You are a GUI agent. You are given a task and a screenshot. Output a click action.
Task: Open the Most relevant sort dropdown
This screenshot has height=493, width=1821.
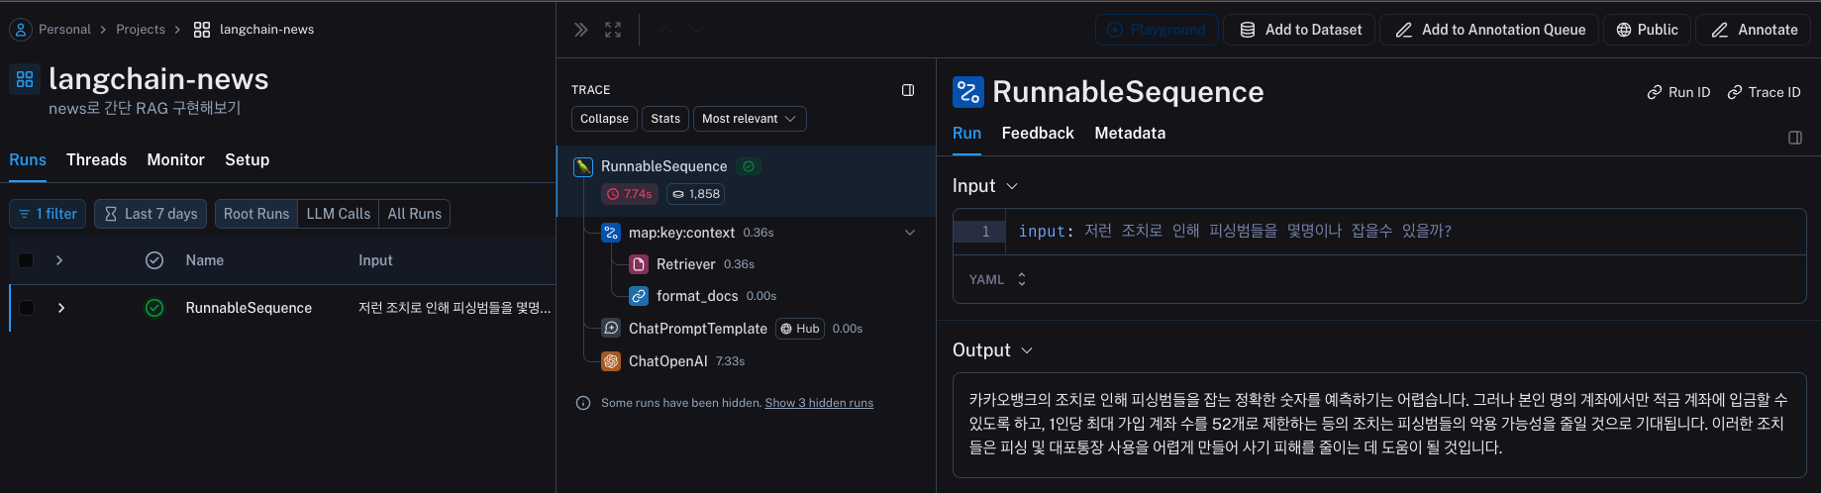tap(750, 119)
